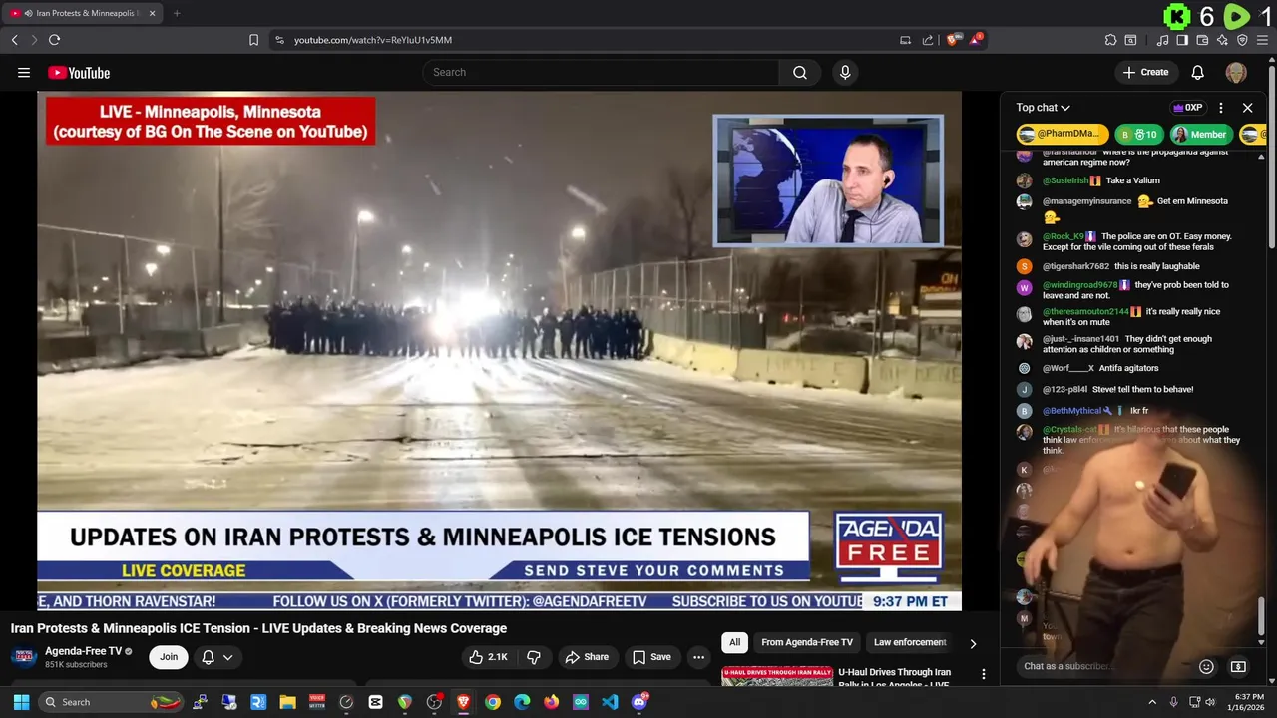The height and width of the screenshot is (718, 1277).
Task: Open the @PharmDMa super chat chip
Action: tap(1063, 134)
